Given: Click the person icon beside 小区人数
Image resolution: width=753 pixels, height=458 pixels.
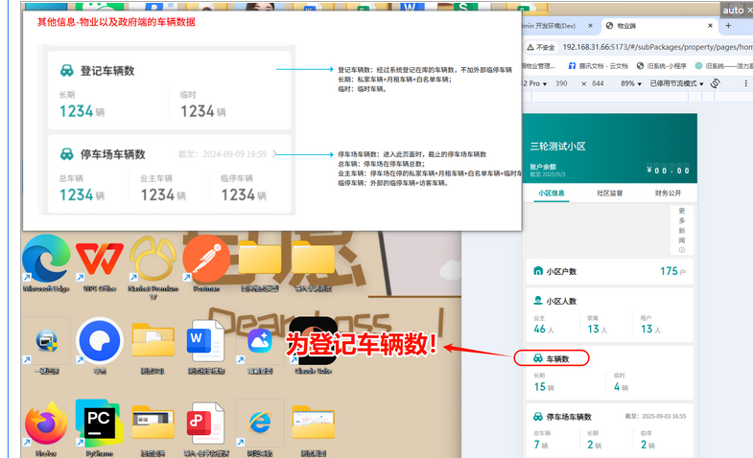Looking at the screenshot, I should tap(538, 301).
